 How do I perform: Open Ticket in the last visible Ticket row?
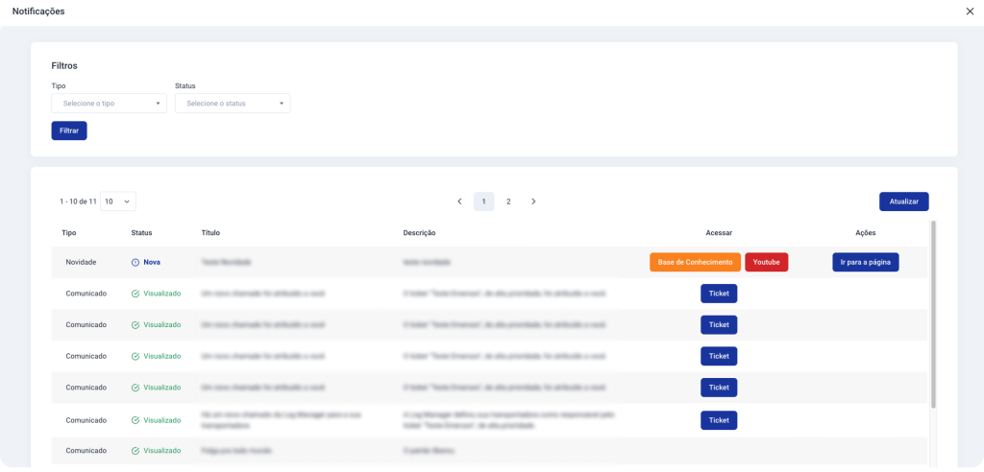pyautogui.click(x=719, y=420)
